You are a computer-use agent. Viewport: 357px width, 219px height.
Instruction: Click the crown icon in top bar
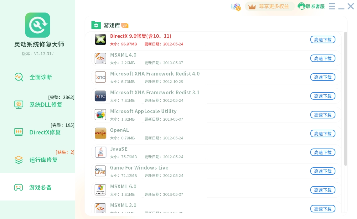point(252,6)
